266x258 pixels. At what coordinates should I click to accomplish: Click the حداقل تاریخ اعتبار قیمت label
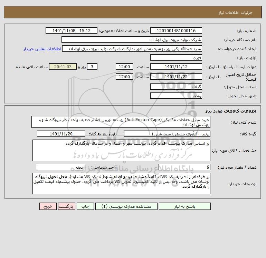coord(241,77)
